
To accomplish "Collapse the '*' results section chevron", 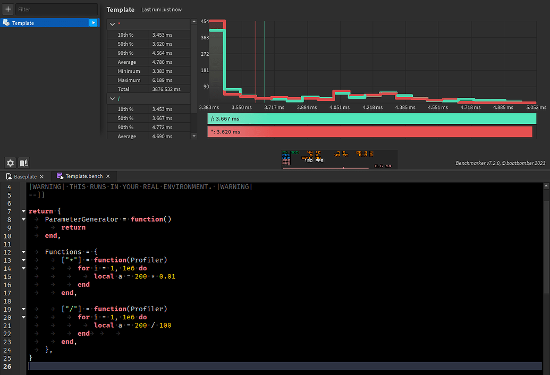I will (x=112, y=24).
